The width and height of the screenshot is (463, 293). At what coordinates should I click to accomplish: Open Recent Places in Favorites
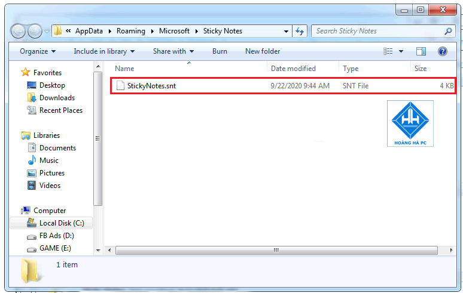61,110
